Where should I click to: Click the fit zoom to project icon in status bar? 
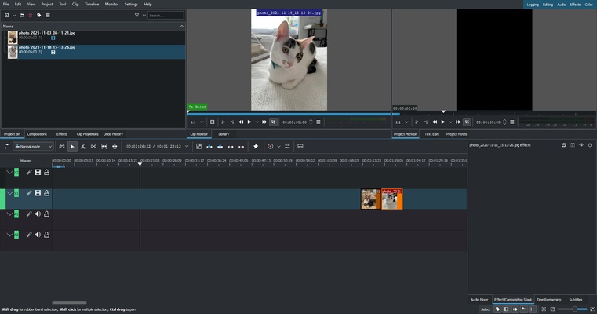click(x=544, y=309)
